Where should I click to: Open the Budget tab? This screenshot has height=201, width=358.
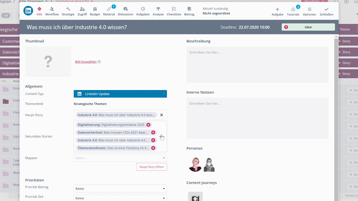point(95,11)
